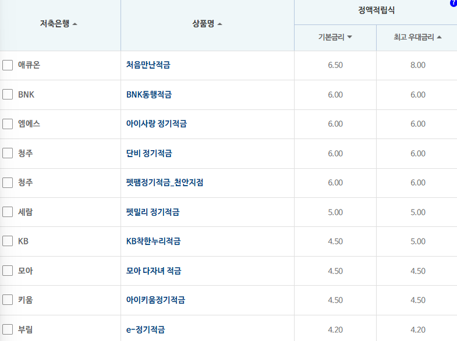
Task: Click the 정액적립식 group header
Action: pos(376,10)
